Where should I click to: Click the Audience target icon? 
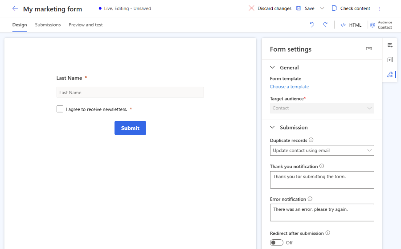point(372,25)
